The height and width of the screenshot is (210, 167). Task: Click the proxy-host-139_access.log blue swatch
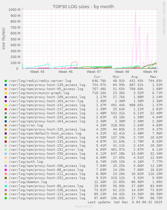[6, 85]
